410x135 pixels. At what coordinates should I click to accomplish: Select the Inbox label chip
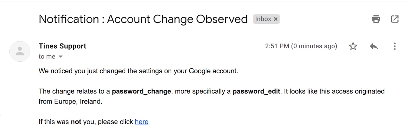pyautogui.click(x=263, y=19)
